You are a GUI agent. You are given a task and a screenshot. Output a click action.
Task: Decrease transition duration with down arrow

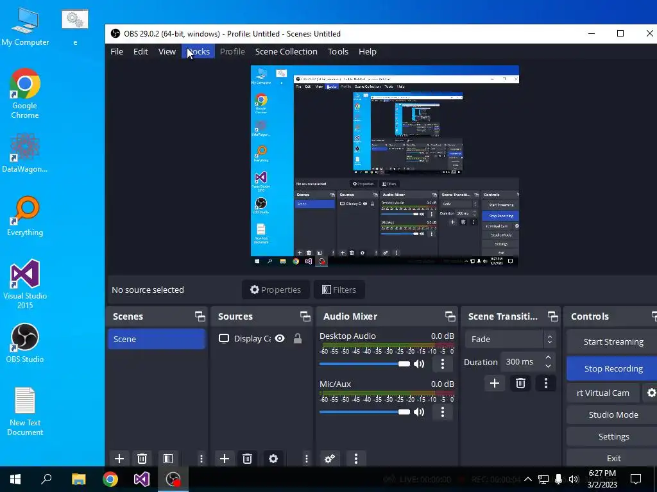(x=548, y=366)
